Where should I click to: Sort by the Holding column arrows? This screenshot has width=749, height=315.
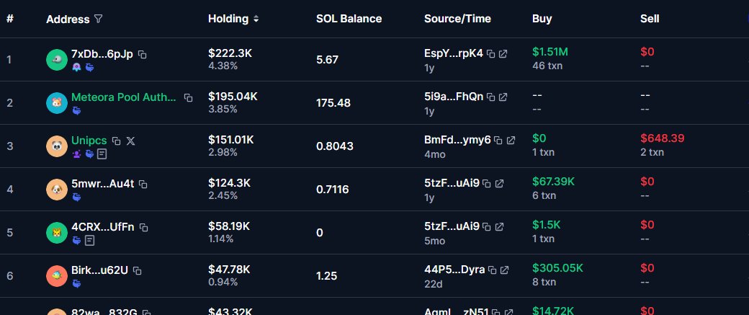point(256,19)
